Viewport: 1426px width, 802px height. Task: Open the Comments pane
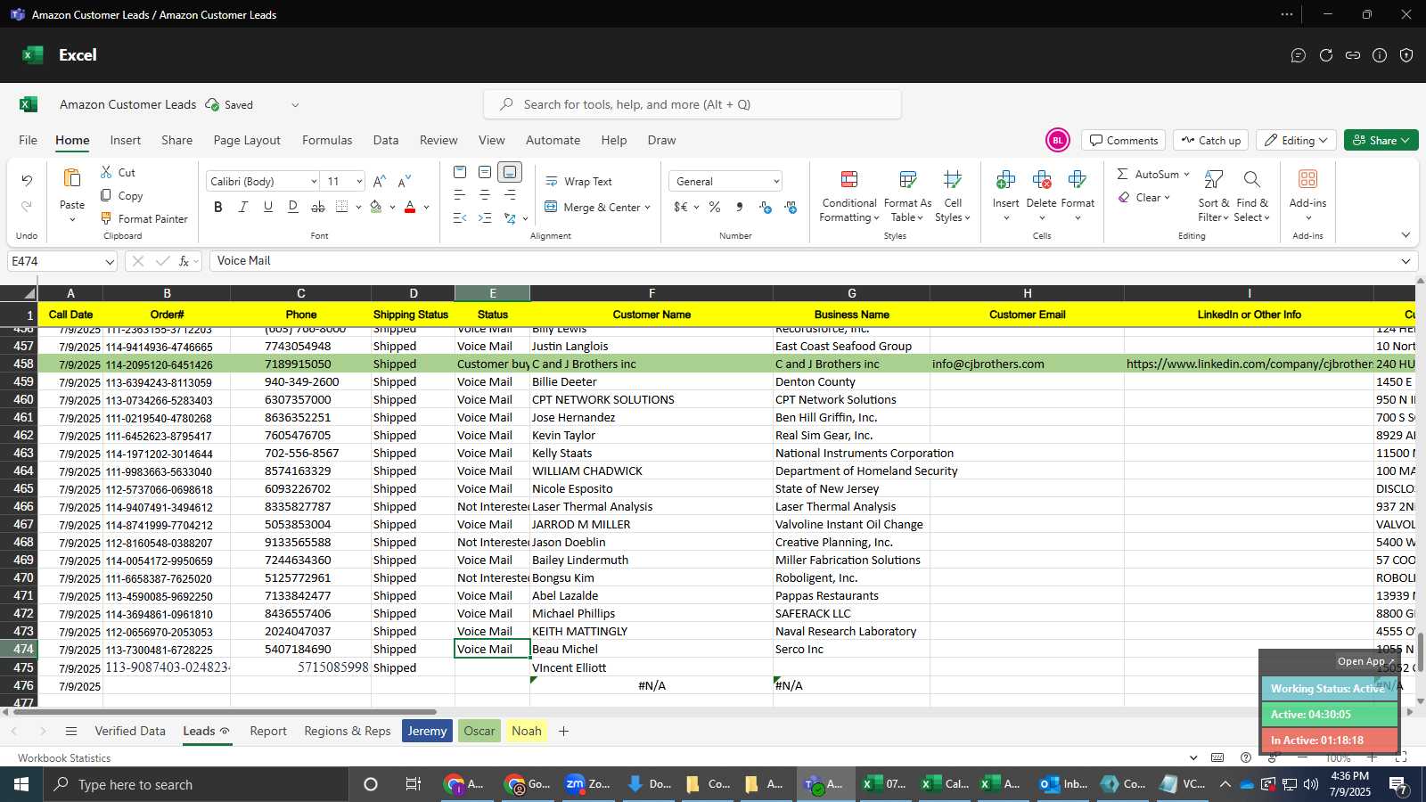click(x=1124, y=140)
